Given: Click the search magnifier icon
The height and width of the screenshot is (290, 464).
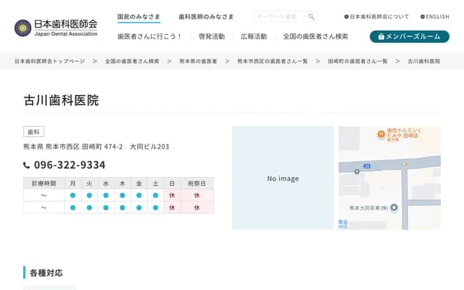Looking at the screenshot, I should [311, 16].
